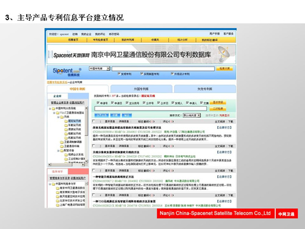Collapse the VSAT卫星通信 tree node
This screenshot has width=305, height=229.
(x=54, y=112)
